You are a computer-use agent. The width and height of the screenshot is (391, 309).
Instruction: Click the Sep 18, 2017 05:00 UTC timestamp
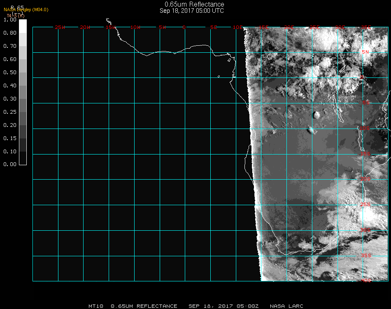coord(192,11)
